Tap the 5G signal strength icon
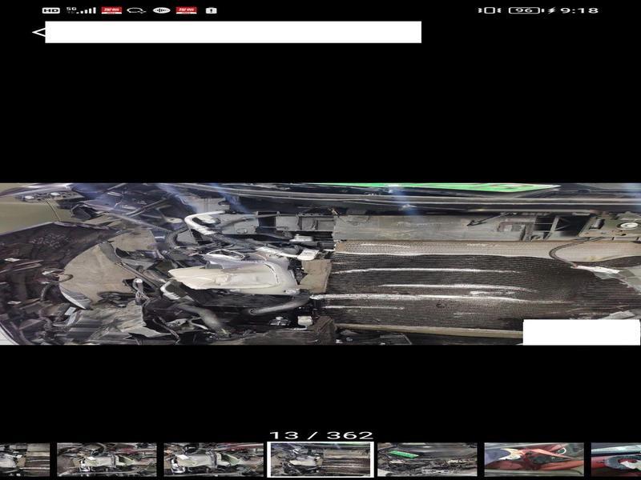This screenshot has height=480, width=641. point(81,10)
